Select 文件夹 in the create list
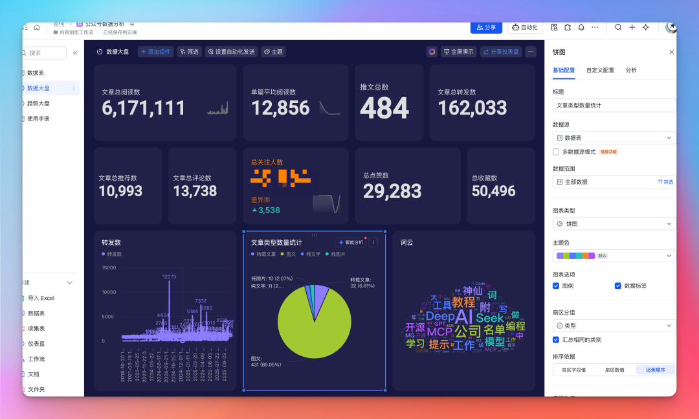Screen dimensions: 699x419 (36, 389)
